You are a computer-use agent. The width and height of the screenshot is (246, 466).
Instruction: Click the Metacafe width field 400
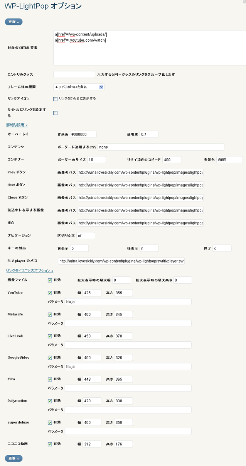(x=92, y=314)
